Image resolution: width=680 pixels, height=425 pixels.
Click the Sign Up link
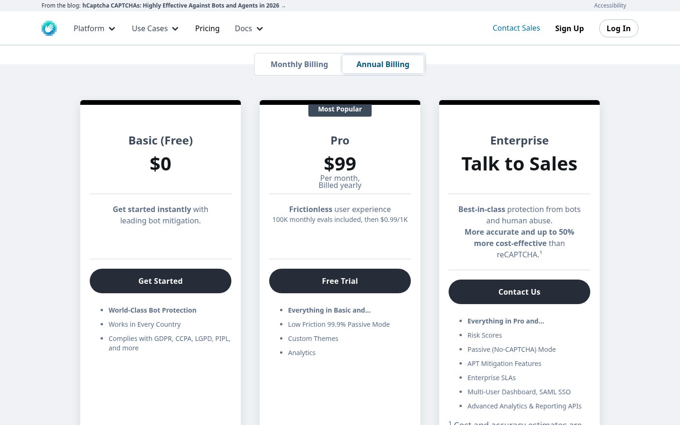[569, 28]
